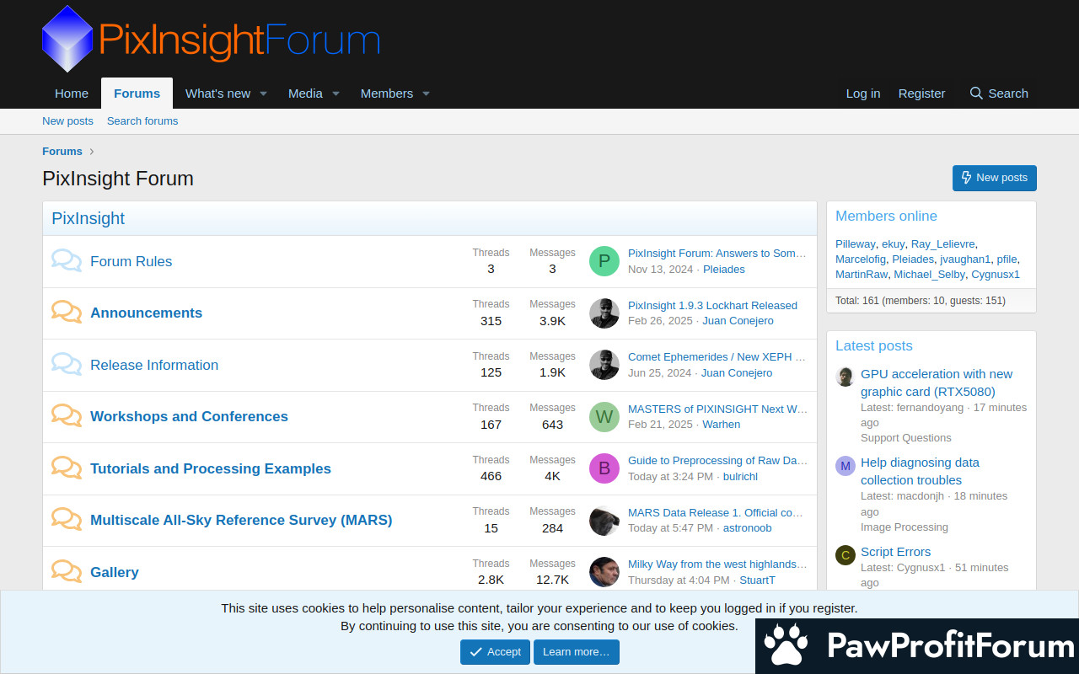The width and height of the screenshot is (1079, 674).
Task: Click the Gallery speech bubble icon
Action: [67, 571]
